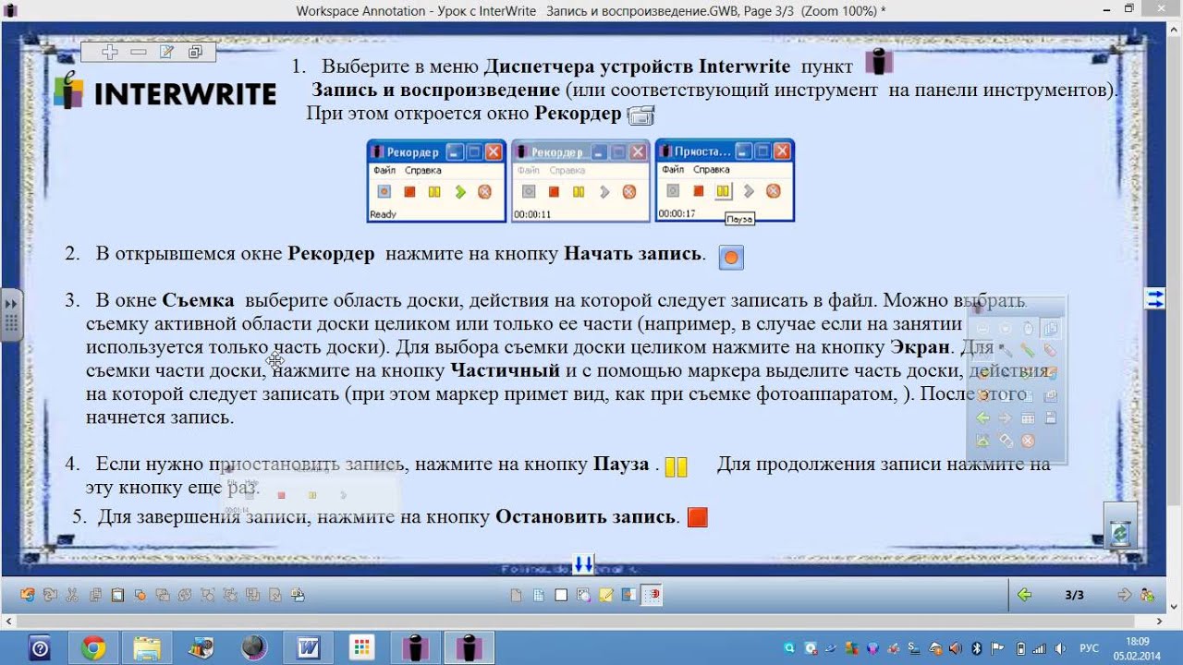Open Google Chrome from the taskbar

[93, 647]
